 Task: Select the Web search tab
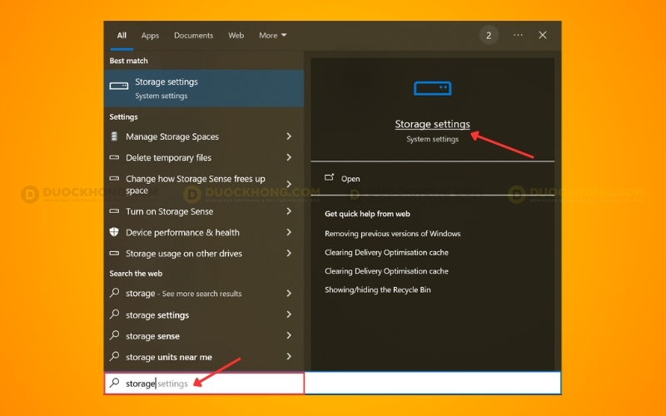click(236, 36)
